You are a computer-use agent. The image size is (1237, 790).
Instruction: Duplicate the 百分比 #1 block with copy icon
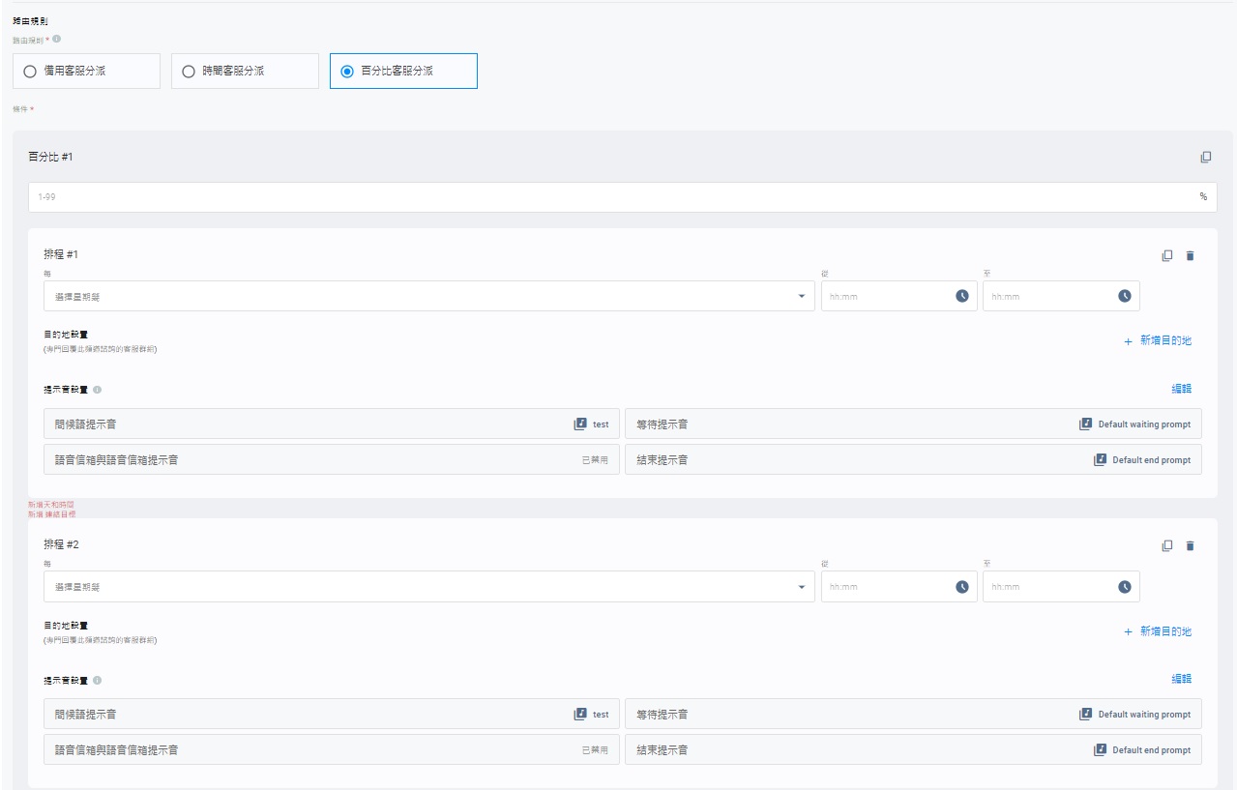pyautogui.click(x=1206, y=157)
